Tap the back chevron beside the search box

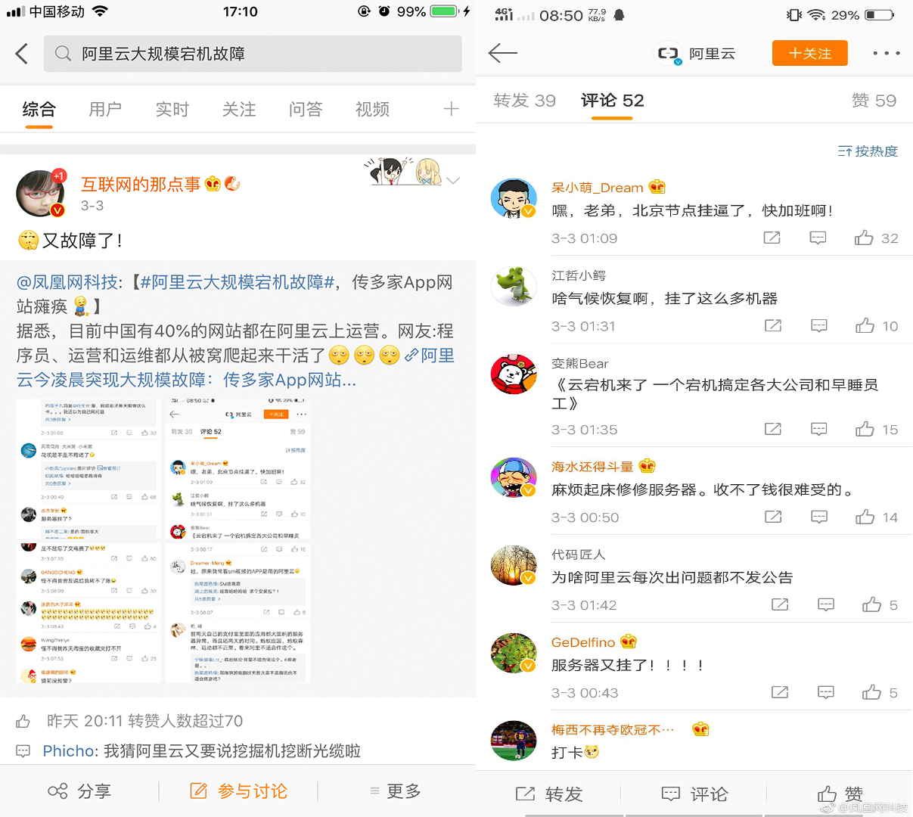coord(22,54)
